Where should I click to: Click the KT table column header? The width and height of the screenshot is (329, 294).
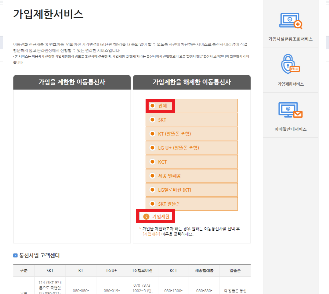pyautogui.click(x=81, y=271)
